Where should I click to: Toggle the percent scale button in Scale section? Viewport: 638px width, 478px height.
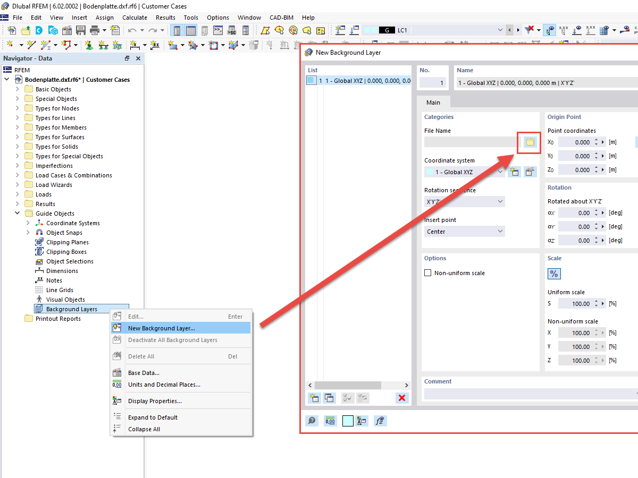pos(554,274)
